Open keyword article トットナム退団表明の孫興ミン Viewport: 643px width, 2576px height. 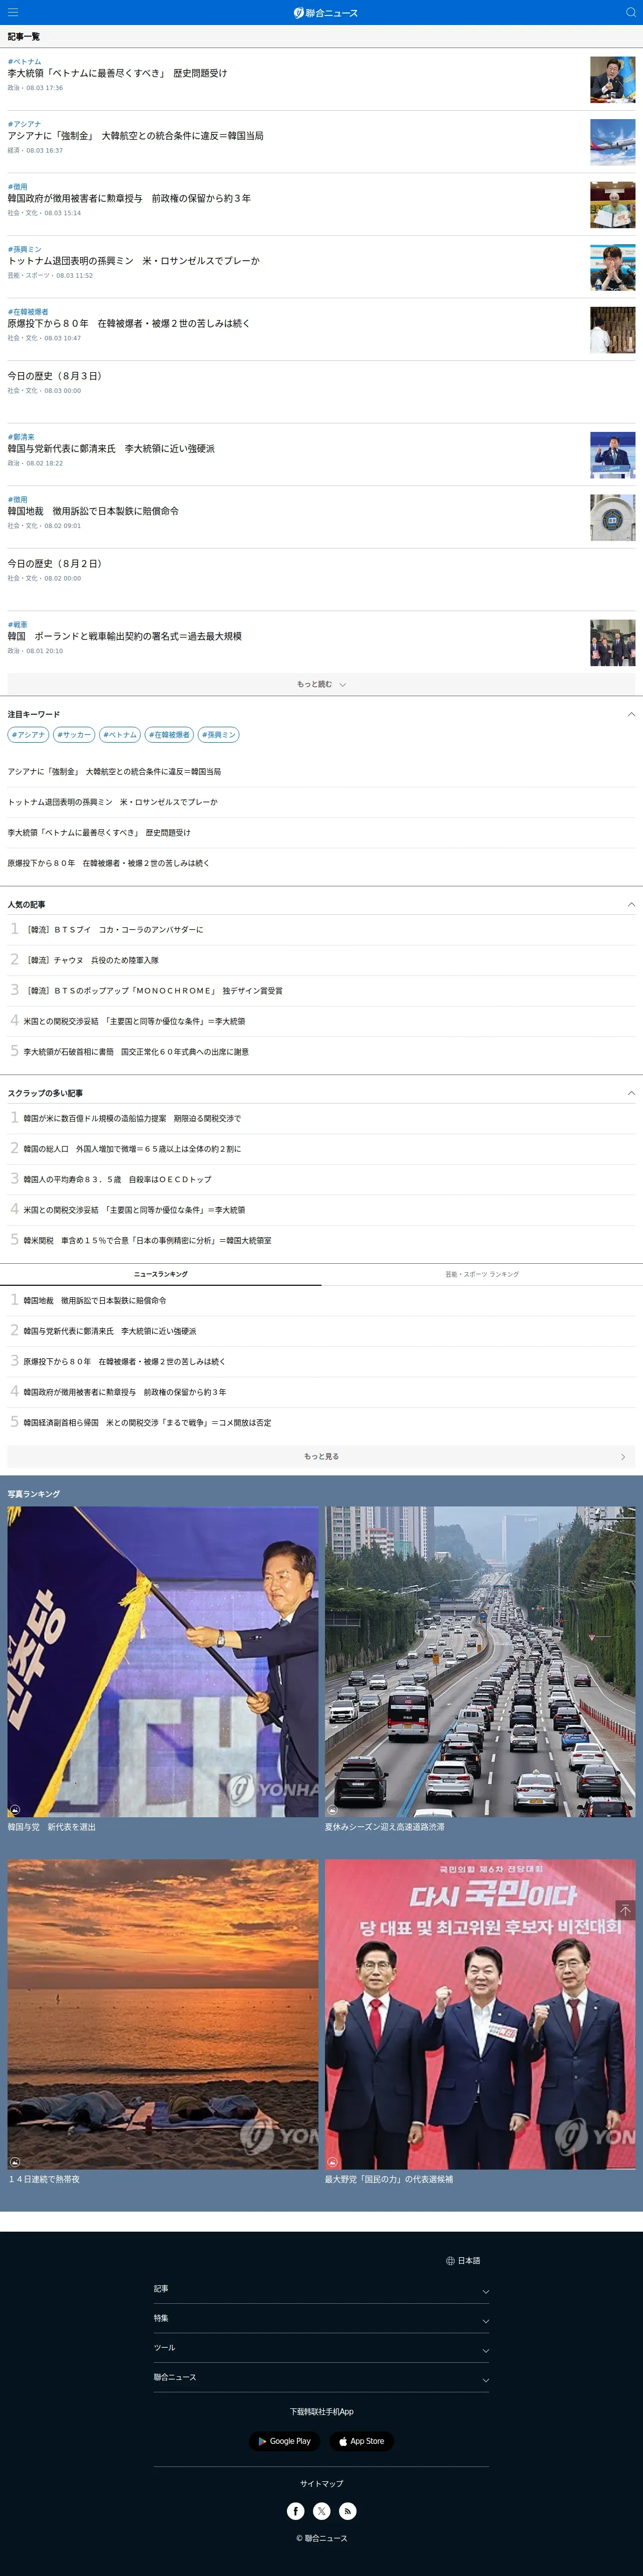[x=112, y=802]
